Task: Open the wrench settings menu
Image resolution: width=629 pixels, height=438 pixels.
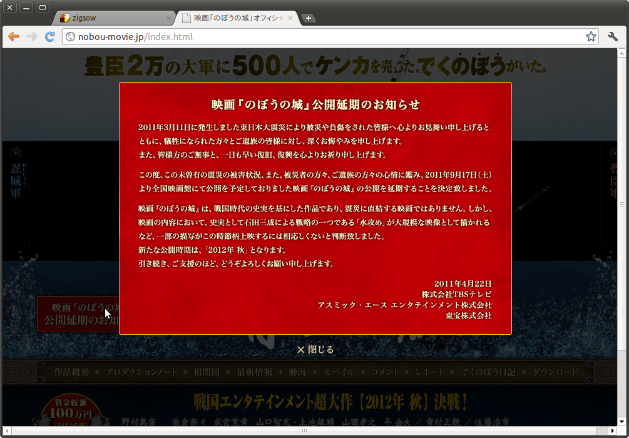Action: tap(613, 37)
